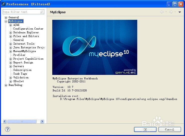Maximize the Preferences window
This screenshot has width=185, height=136.
pyautogui.click(x=175, y=4)
